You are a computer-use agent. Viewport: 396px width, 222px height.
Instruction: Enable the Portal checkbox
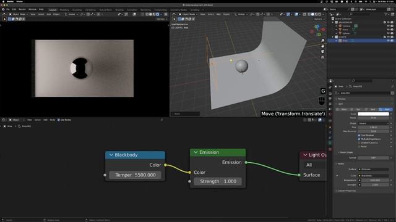(x=359, y=147)
